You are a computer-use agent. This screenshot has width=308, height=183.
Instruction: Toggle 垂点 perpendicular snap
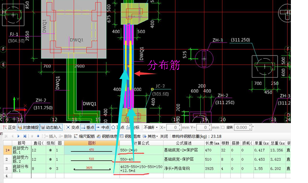tap(88, 128)
